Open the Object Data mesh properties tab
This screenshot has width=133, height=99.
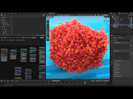pyautogui.click(x=111, y=63)
